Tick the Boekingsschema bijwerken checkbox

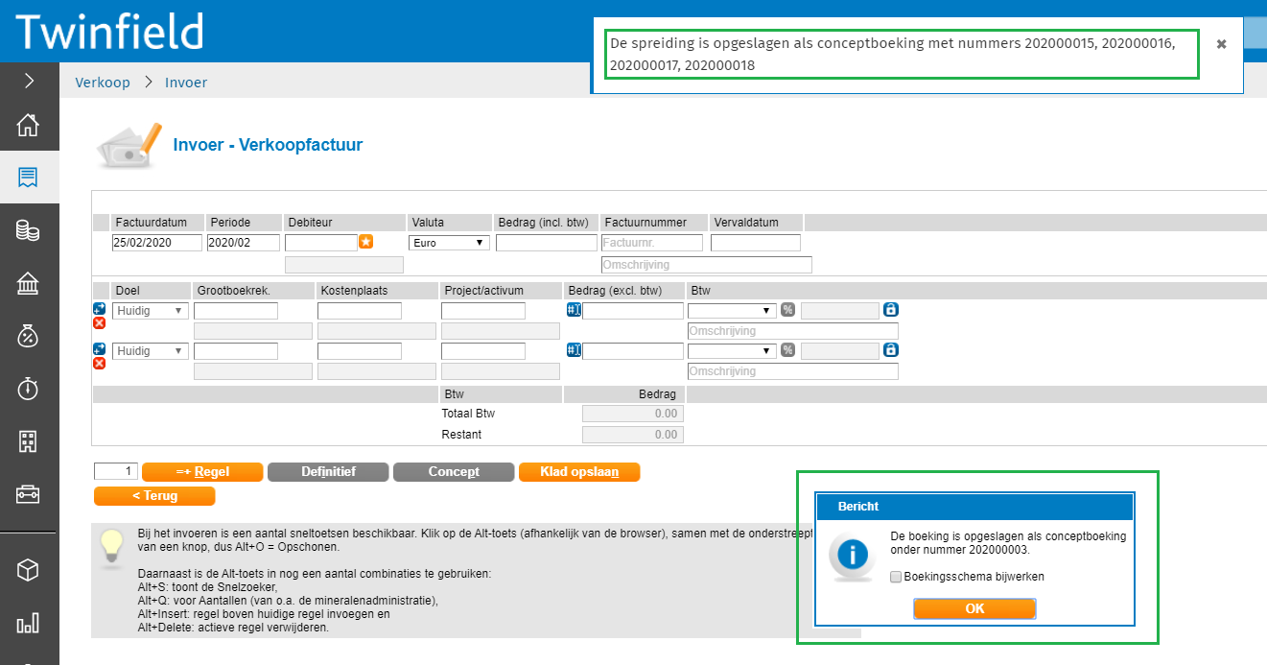click(x=896, y=577)
